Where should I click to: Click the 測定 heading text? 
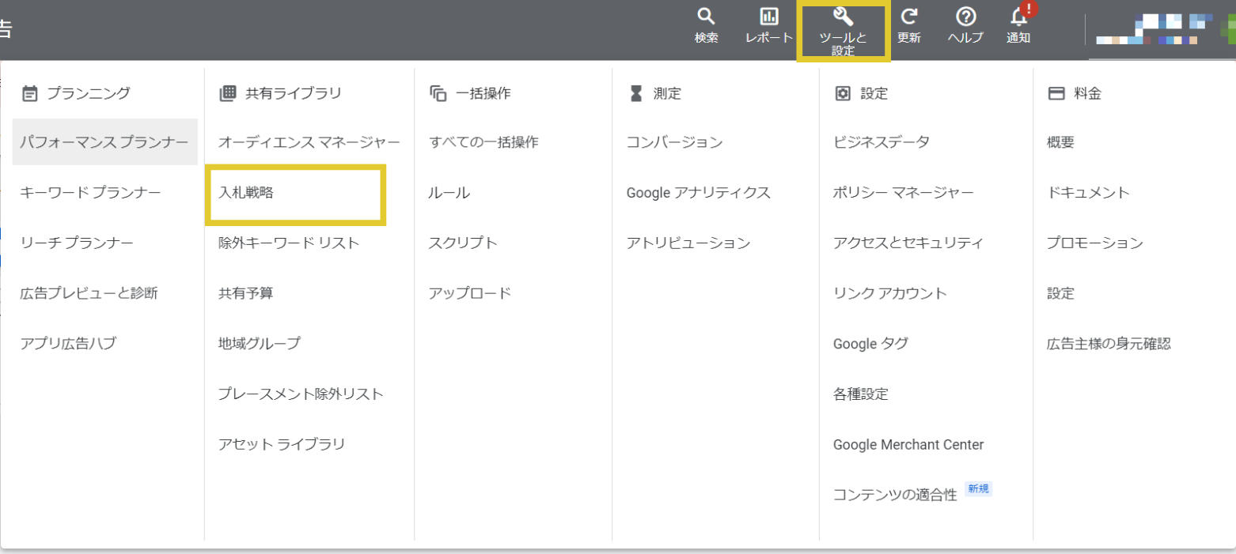click(x=667, y=93)
